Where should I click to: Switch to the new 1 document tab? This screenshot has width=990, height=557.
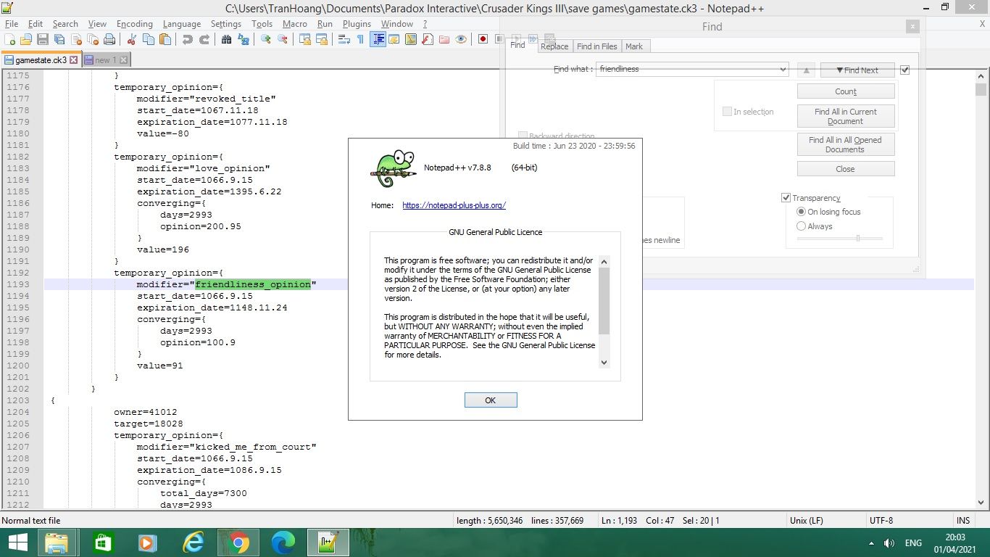[x=105, y=60]
